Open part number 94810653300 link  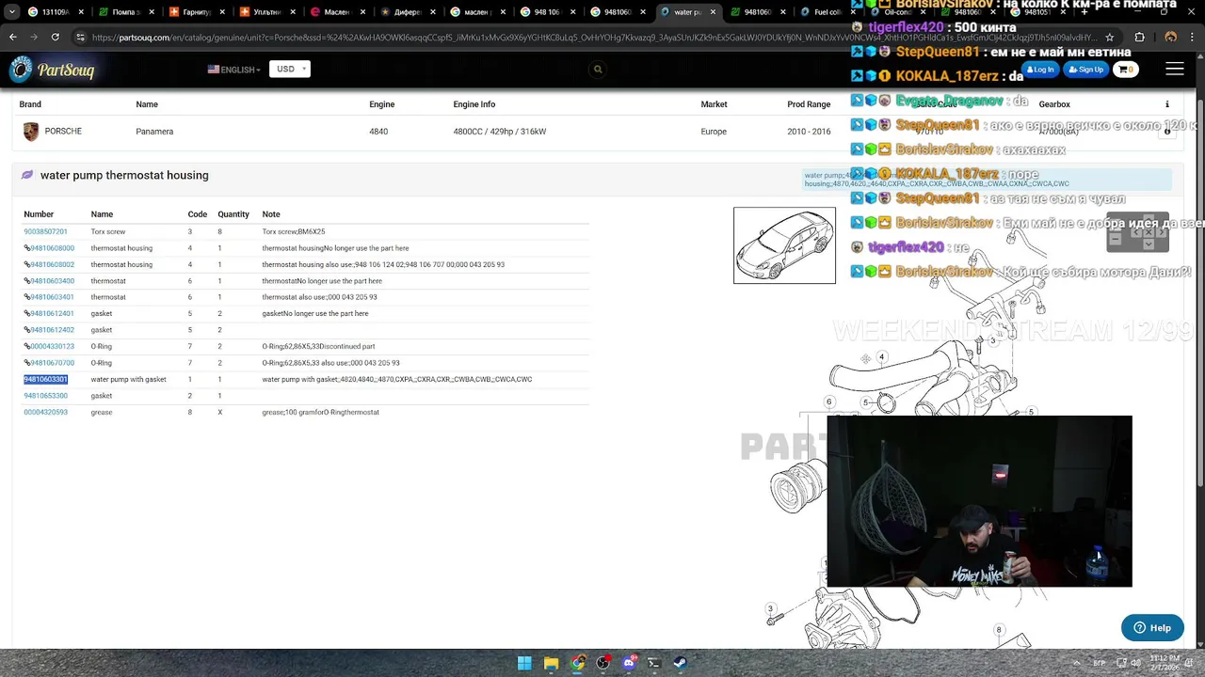point(45,396)
